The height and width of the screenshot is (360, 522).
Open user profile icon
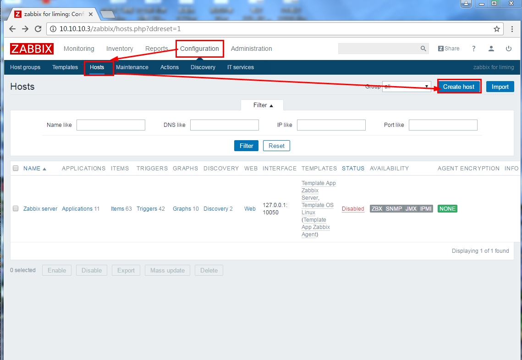491,49
